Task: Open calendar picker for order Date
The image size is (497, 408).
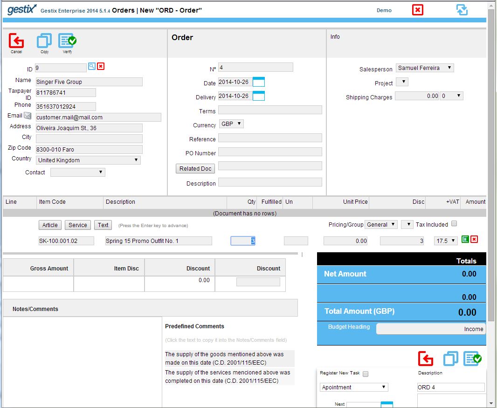Action: pos(259,82)
